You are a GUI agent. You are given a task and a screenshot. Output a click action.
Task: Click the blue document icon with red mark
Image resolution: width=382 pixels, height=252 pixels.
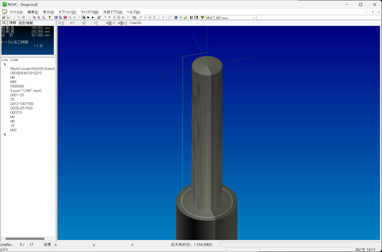pos(60,18)
